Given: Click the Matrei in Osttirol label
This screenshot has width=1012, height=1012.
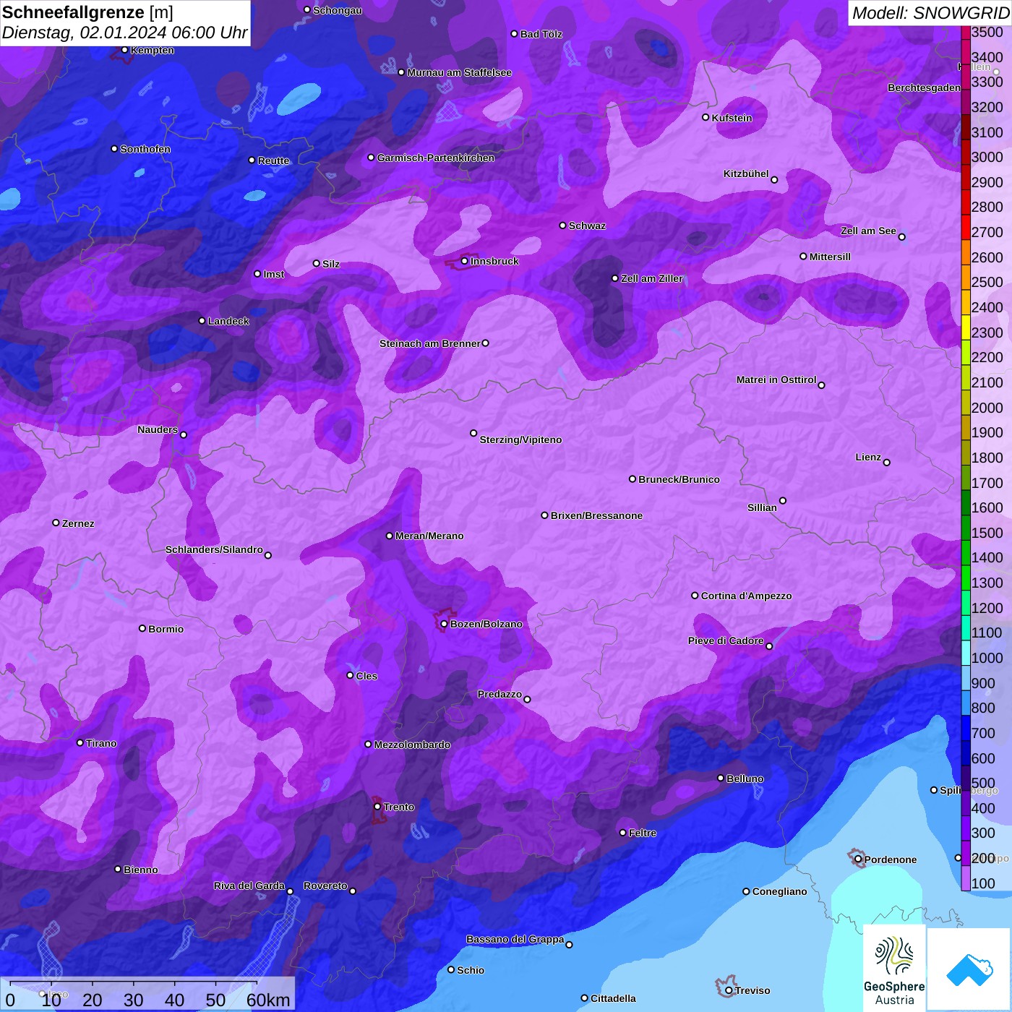Looking at the screenshot, I should (776, 379).
